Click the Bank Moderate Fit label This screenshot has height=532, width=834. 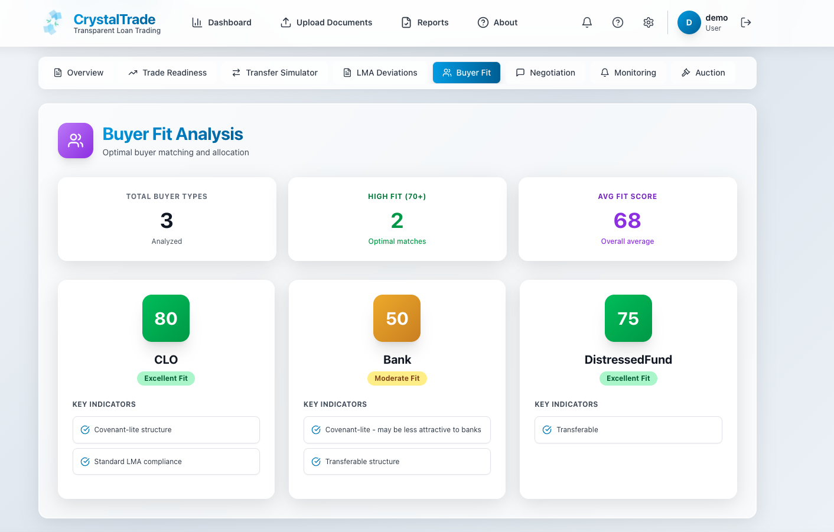coord(397,378)
